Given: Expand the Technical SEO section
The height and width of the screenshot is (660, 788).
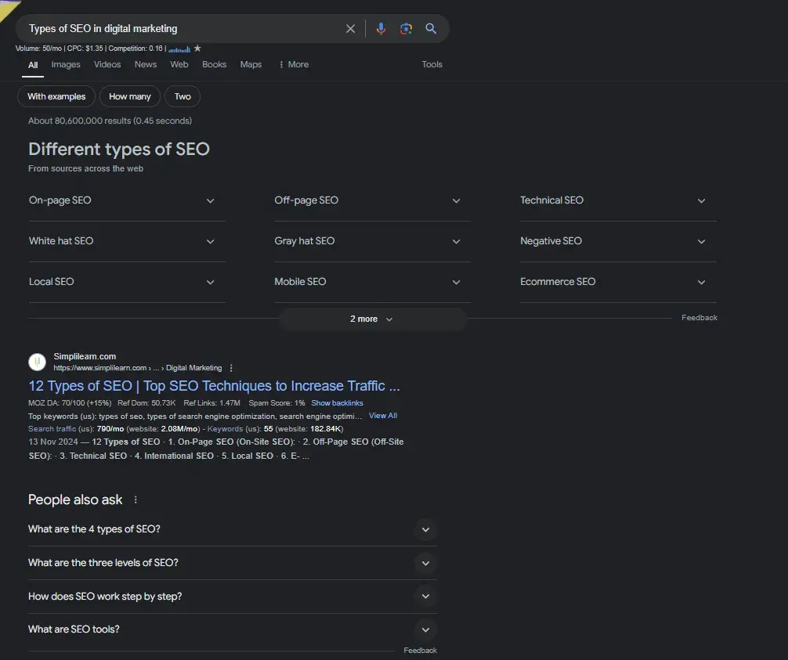Looking at the screenshot, I should pos(618,200).
